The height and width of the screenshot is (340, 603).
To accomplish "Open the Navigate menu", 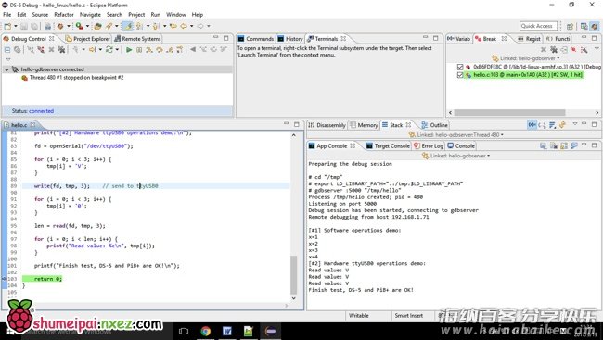I will tap(90, 14).
